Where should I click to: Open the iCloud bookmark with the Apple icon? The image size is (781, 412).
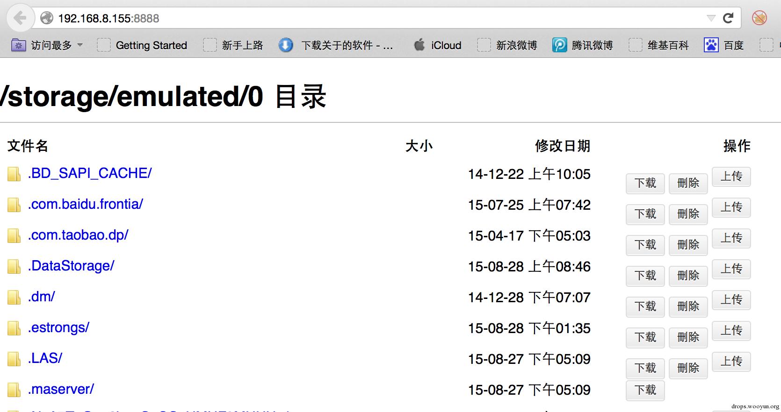pos(438,45)
